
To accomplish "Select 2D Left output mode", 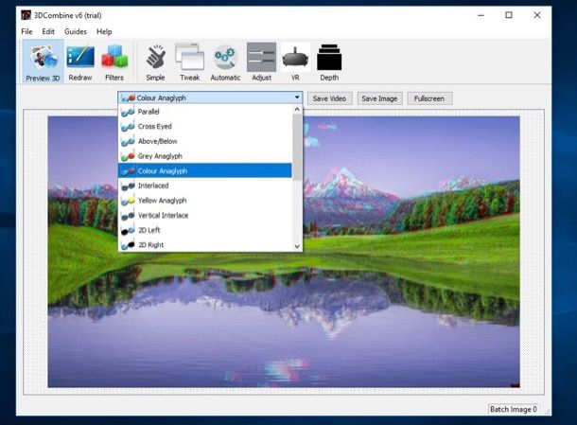I will [x=205, y=230].
